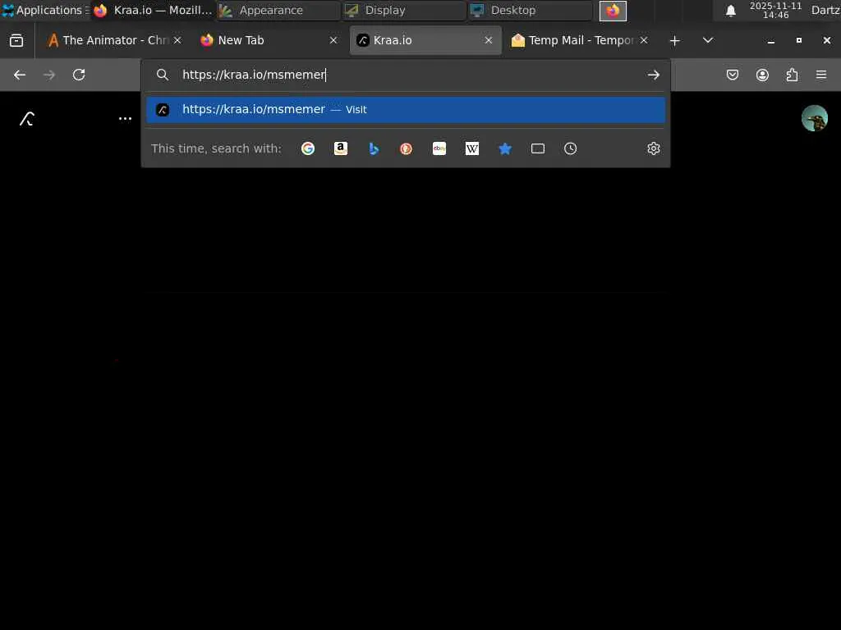Visit https://kraa.io/msmemer suggestion
The width and height of the screenshot is (841, 630).
pos(406,109)
